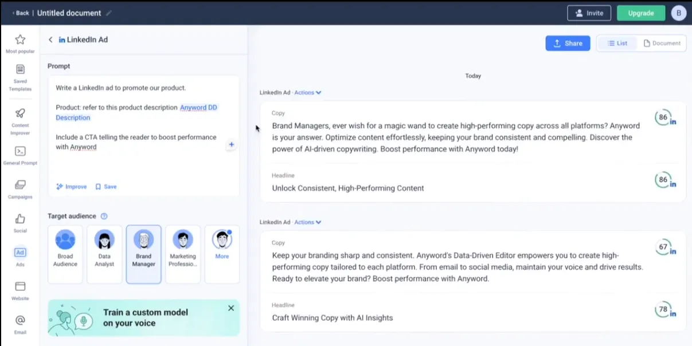Switch to the List view tab

pyautogui.click(x=617, y=43)
